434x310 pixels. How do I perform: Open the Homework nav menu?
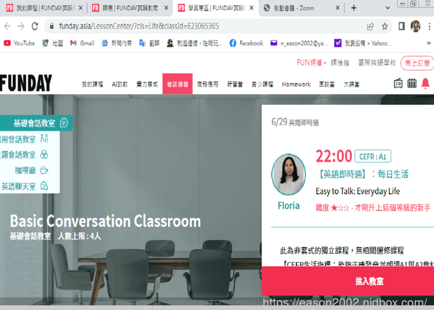point(296,85)
